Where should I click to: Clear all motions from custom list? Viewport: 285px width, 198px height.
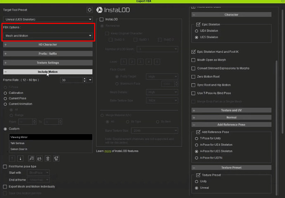56,159
